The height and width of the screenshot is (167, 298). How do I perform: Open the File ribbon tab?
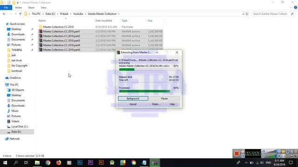[x=6, y=7]
